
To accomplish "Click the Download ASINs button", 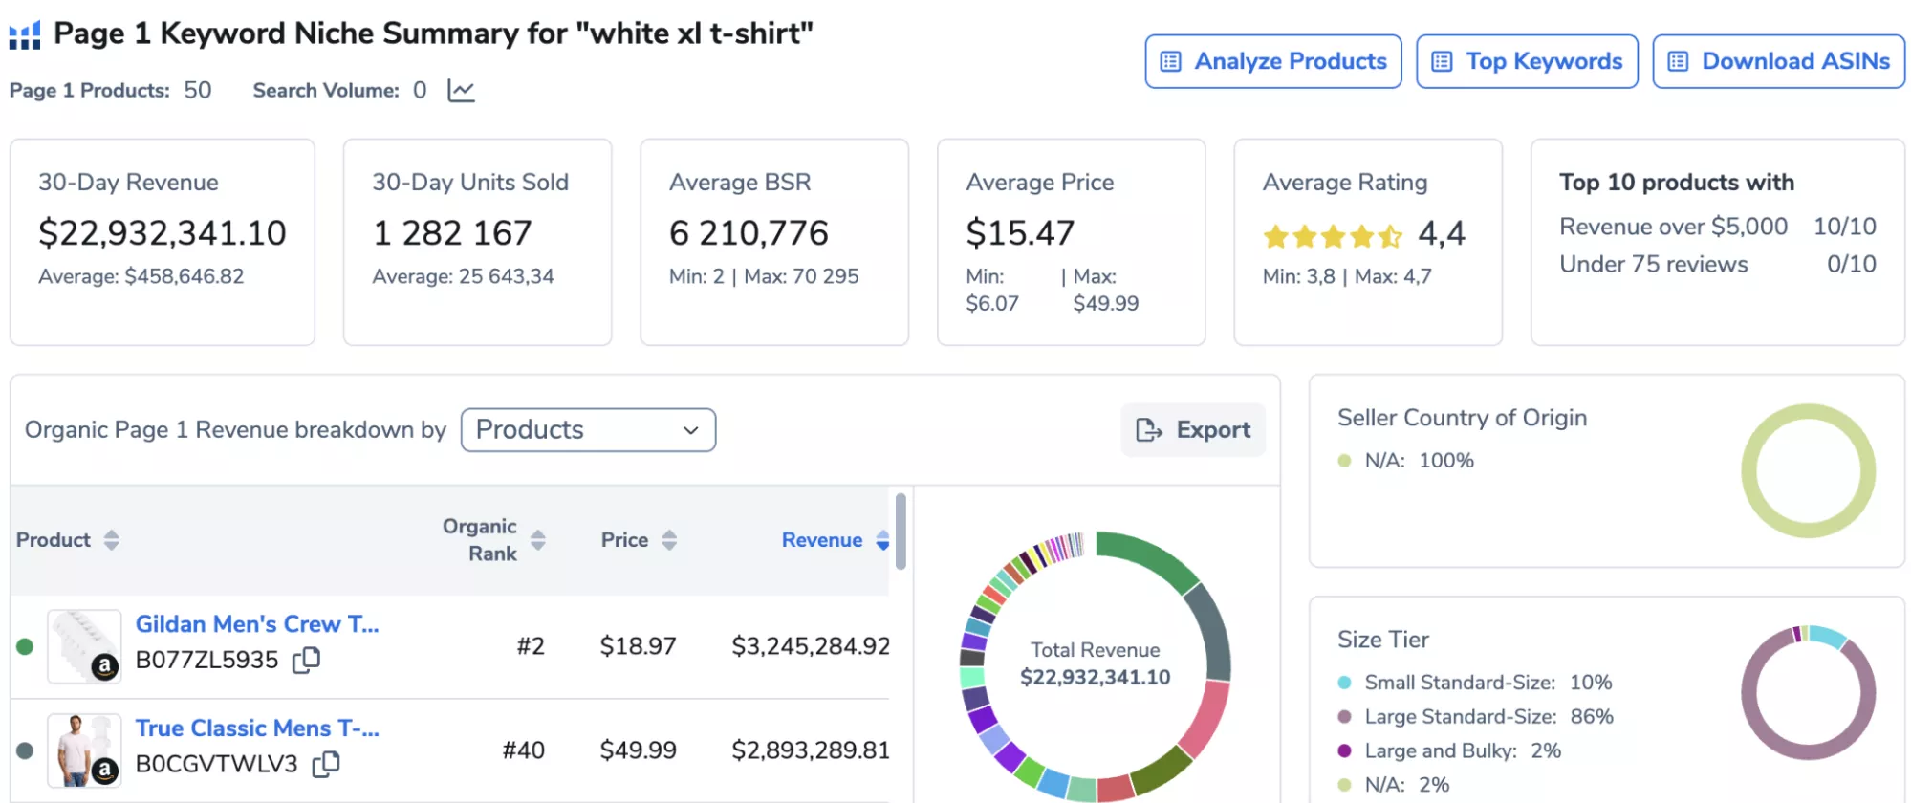I will point(1778,61).
